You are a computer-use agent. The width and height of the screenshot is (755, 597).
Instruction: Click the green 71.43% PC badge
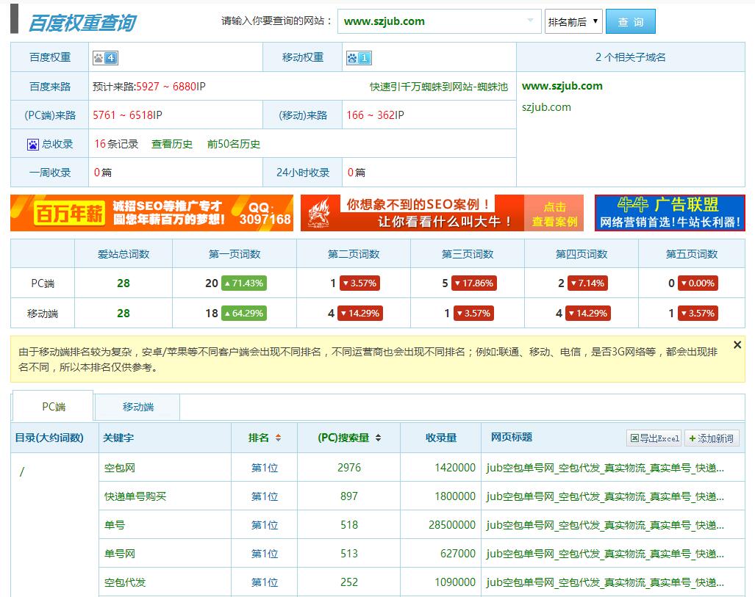[x=243, y=283]
